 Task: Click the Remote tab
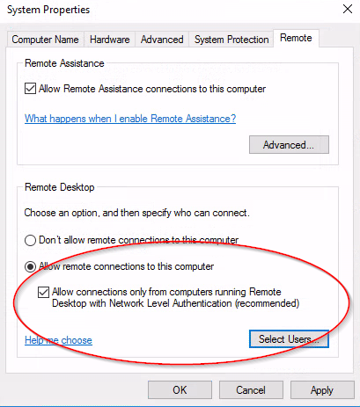pyautogui.click(x=296, y=38)
